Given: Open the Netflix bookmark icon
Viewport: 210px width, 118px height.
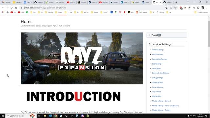Looking at the screenshot, I should [125, 12].
